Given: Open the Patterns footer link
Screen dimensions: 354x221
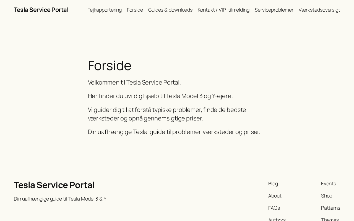Looking at the screenshot, I should (x=330, y=208).
